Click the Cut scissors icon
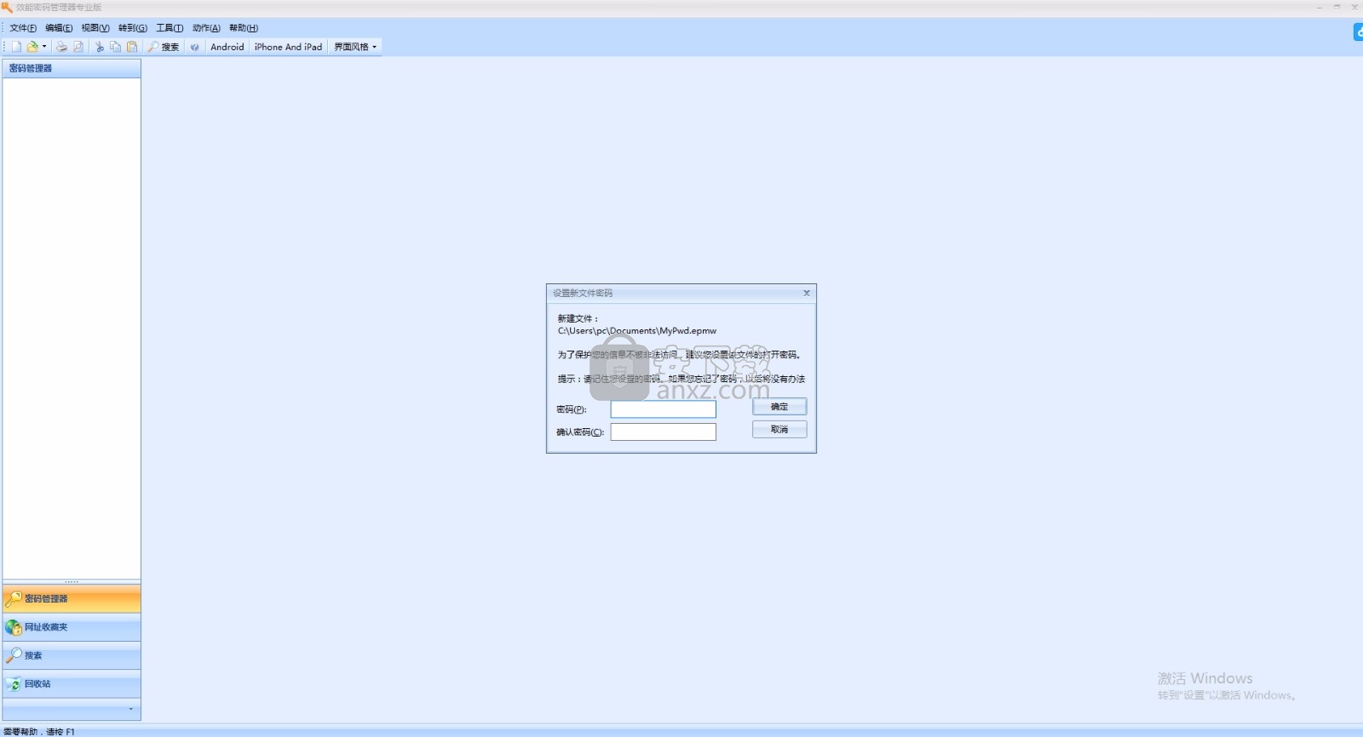The image size is (1363, 737). pyautogui.click(x=100, y=47)
